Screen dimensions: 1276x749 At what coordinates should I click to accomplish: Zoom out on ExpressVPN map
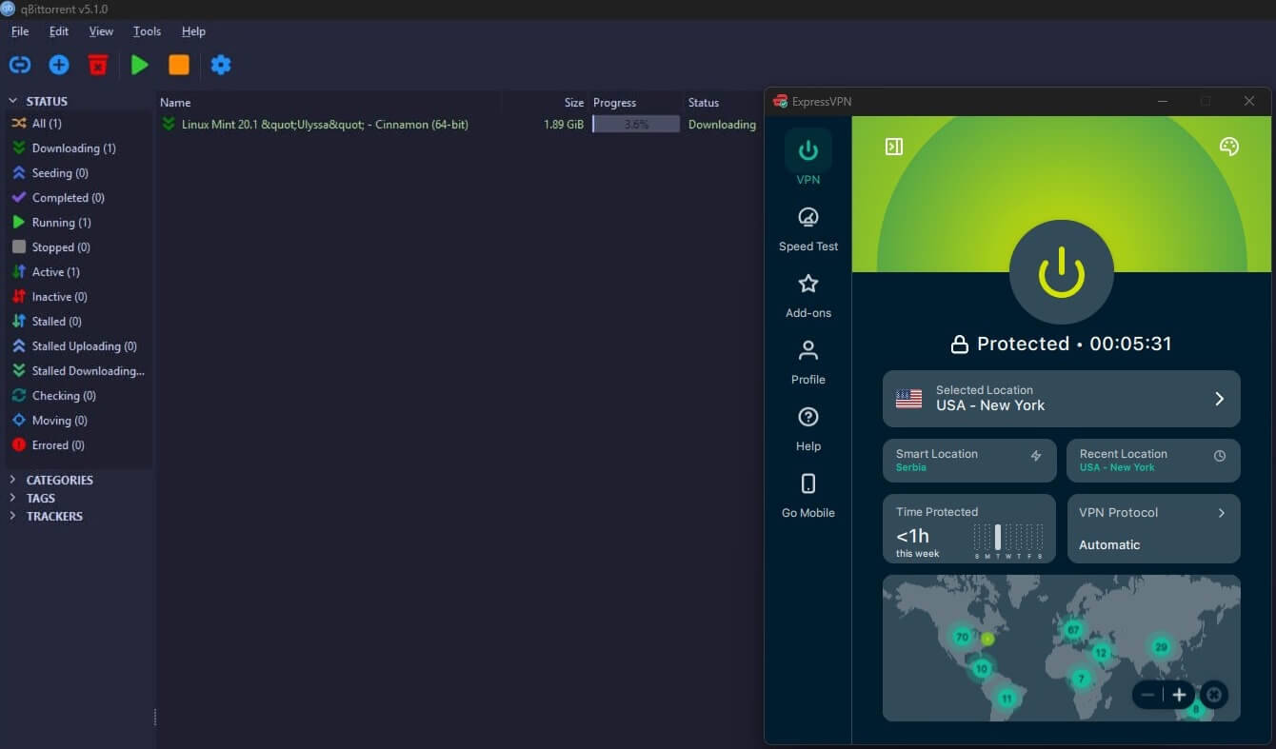click(x=1147, y=695)
